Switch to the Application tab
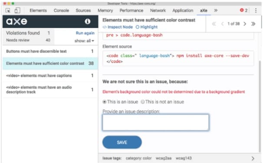Viewport: 263px width, 163px height. (x=183, y=10)
